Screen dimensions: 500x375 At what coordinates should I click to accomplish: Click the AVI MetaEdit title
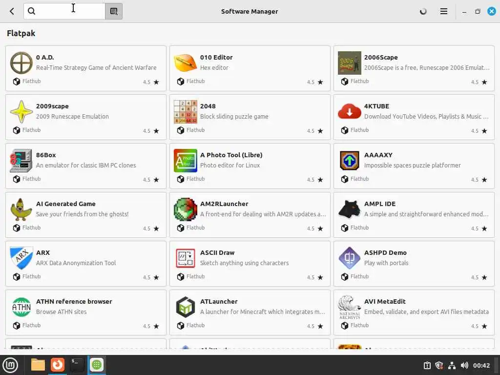(385, 301)
